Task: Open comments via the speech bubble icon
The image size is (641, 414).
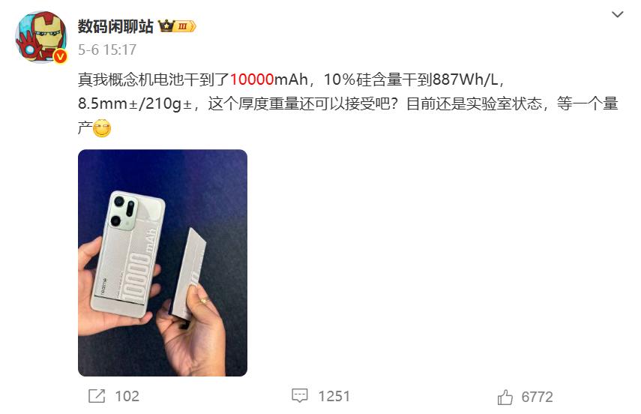Action: pos(300,395)
